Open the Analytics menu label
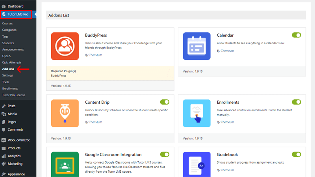 coord(14,156)
